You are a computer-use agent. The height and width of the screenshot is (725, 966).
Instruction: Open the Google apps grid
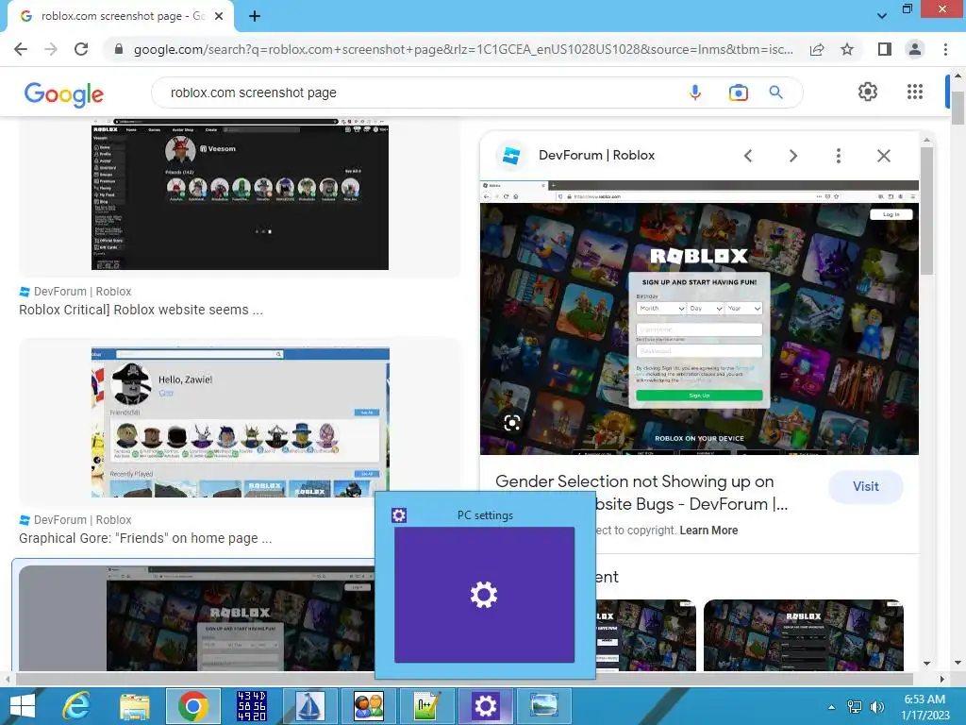point(915,92)
